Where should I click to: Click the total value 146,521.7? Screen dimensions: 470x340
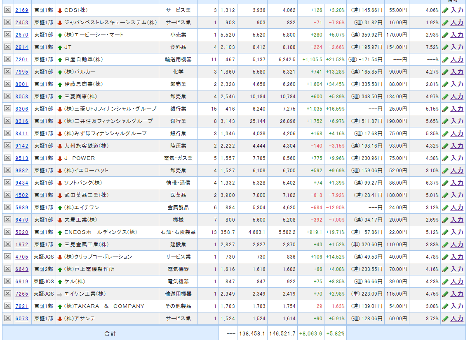[x=282, y=333]
